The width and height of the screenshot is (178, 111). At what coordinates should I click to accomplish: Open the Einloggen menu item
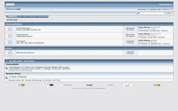click(33, 16)
